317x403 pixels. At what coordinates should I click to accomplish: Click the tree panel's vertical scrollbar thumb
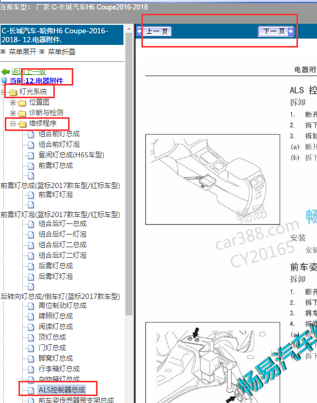pos(129,174)
